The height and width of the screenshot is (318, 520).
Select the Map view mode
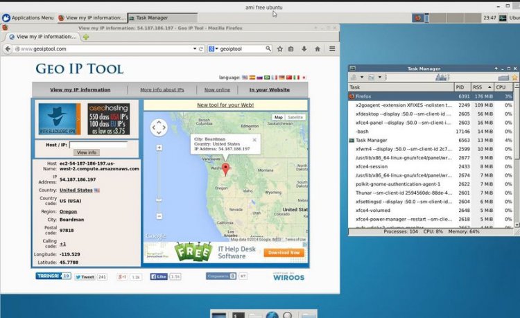279,118
